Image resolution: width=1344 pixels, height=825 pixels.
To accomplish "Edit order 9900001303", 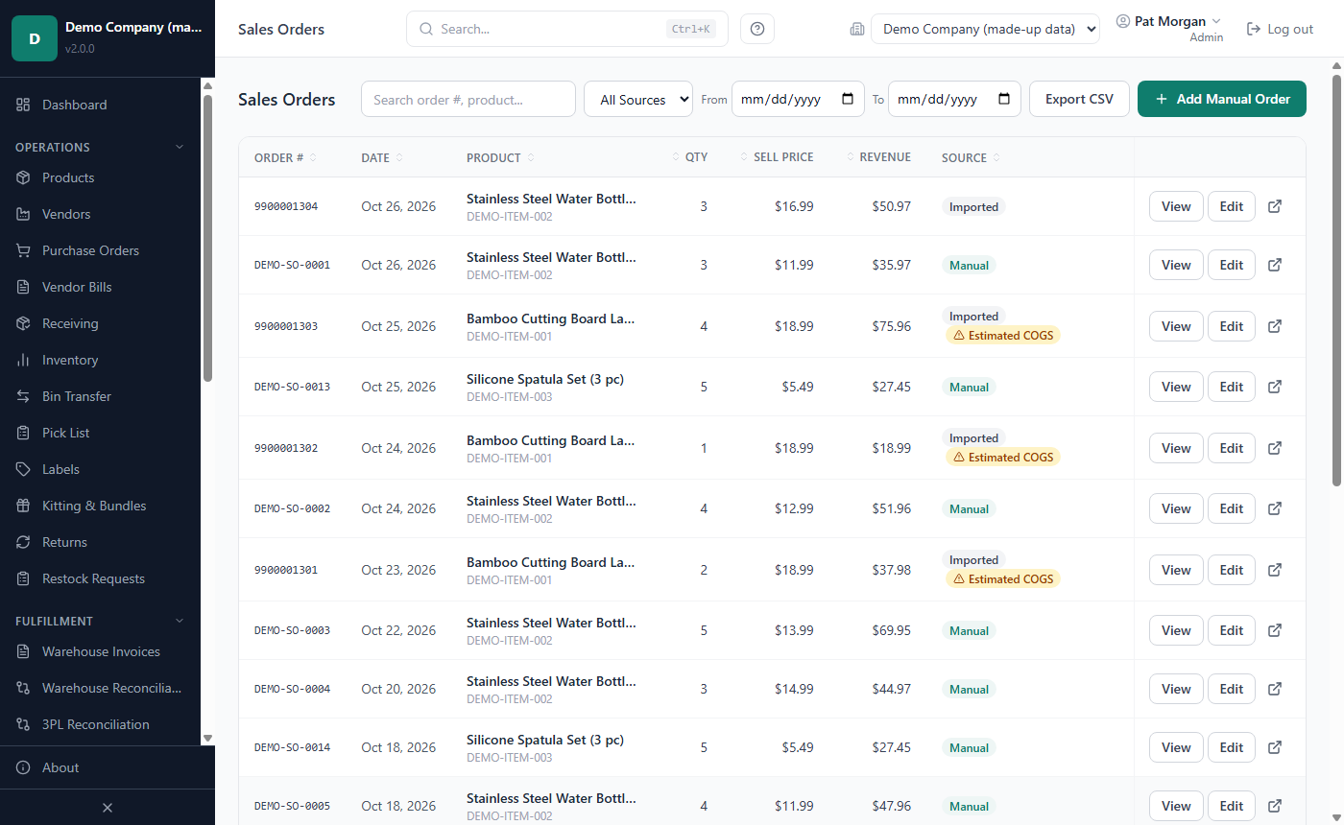I will point(1232,326).
